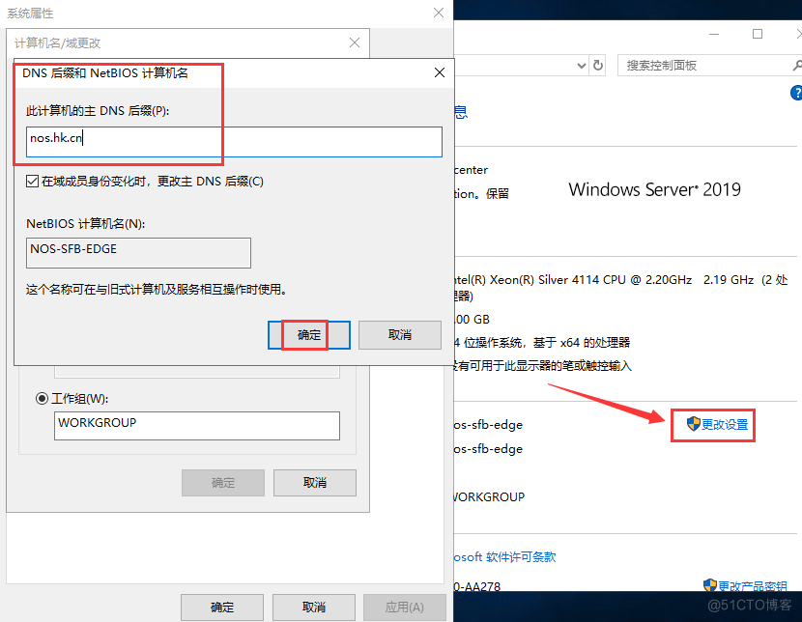The image size is (802, 622).
Task: Close the 计算机名/域更改 dialog
Action: coord(355,42)
